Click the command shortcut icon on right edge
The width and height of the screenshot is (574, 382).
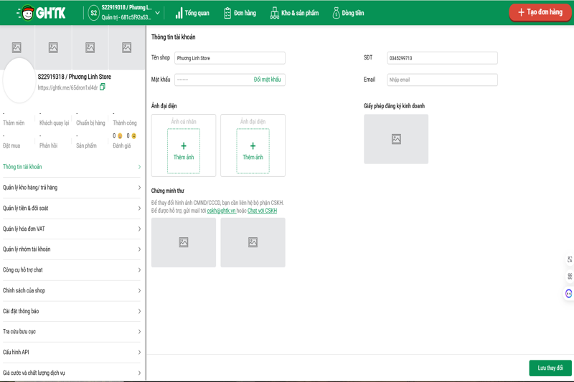[x=569, y=276]
